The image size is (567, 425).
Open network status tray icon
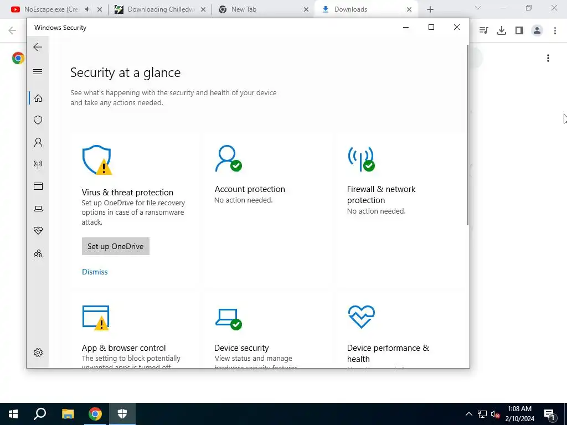482,414
